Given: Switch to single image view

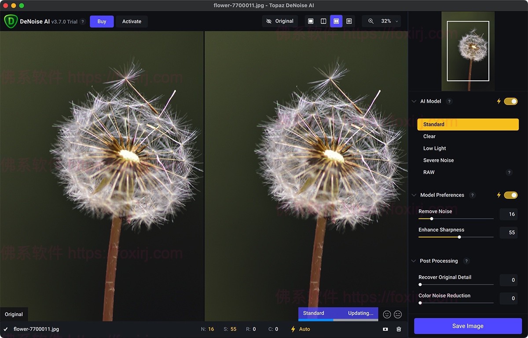Looking at the screenshot, I should [311, 21].
